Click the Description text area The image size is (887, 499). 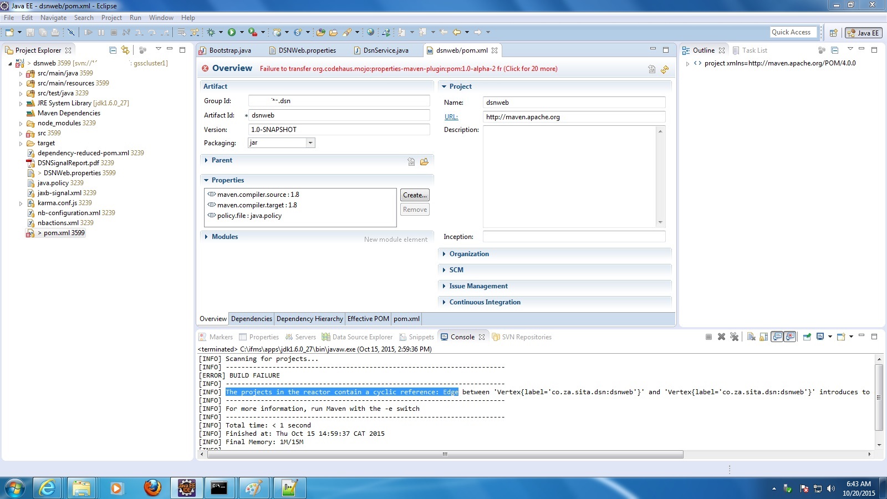coord(569,176)
